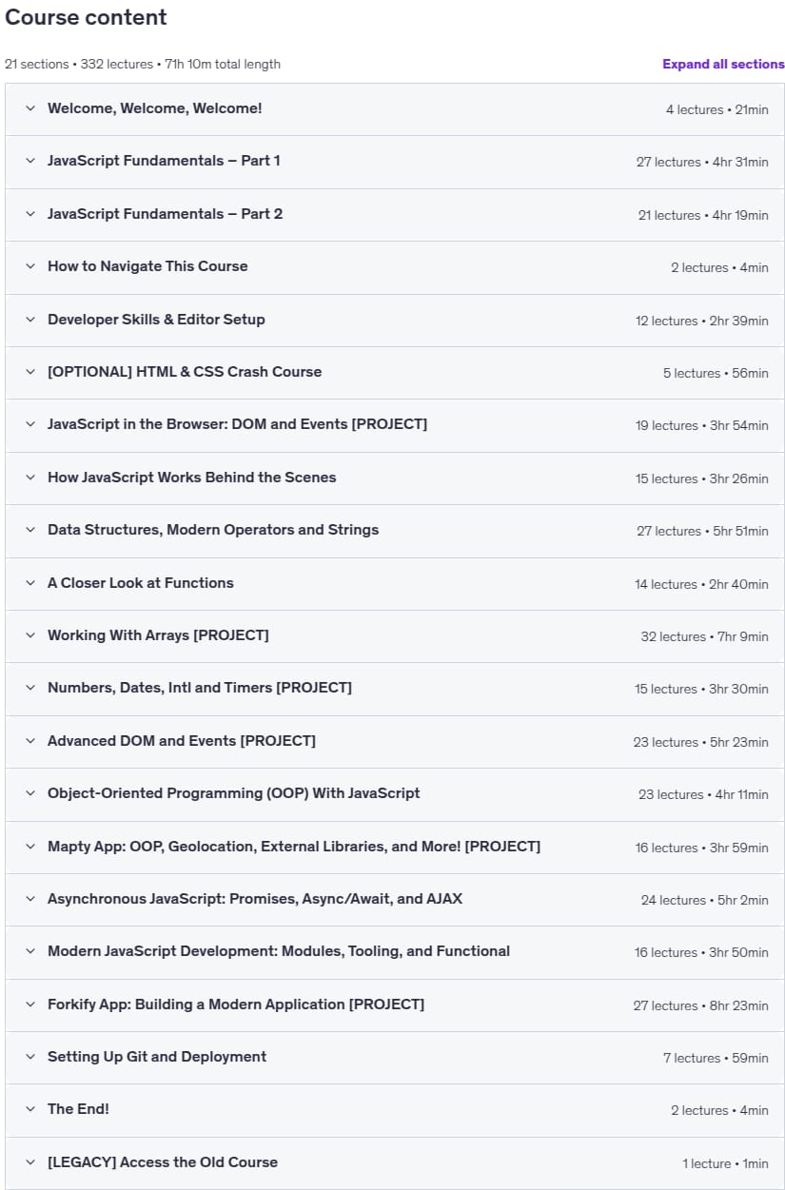Open chevron for Asynchronous JavaScript section

click(30, 900)
